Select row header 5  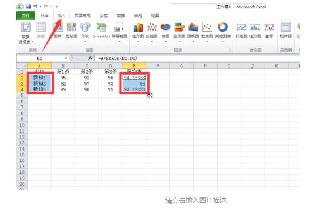22,95
